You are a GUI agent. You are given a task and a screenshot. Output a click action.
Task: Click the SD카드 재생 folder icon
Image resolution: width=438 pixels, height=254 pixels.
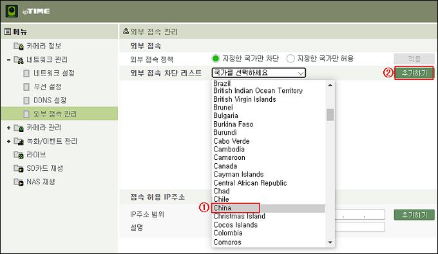coord(19,168)
